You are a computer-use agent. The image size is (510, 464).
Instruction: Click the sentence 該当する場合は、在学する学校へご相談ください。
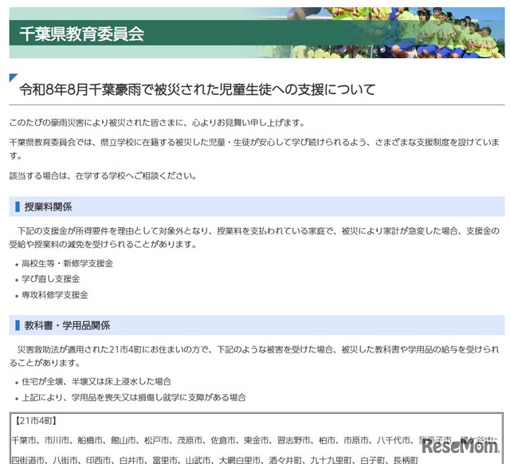[103, 175]
